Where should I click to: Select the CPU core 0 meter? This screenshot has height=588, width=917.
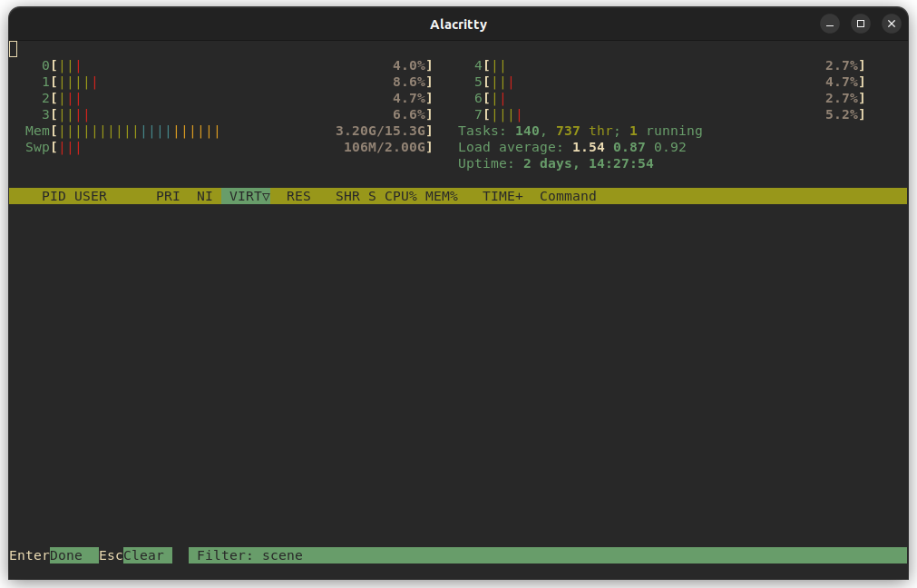pos(236,65)
